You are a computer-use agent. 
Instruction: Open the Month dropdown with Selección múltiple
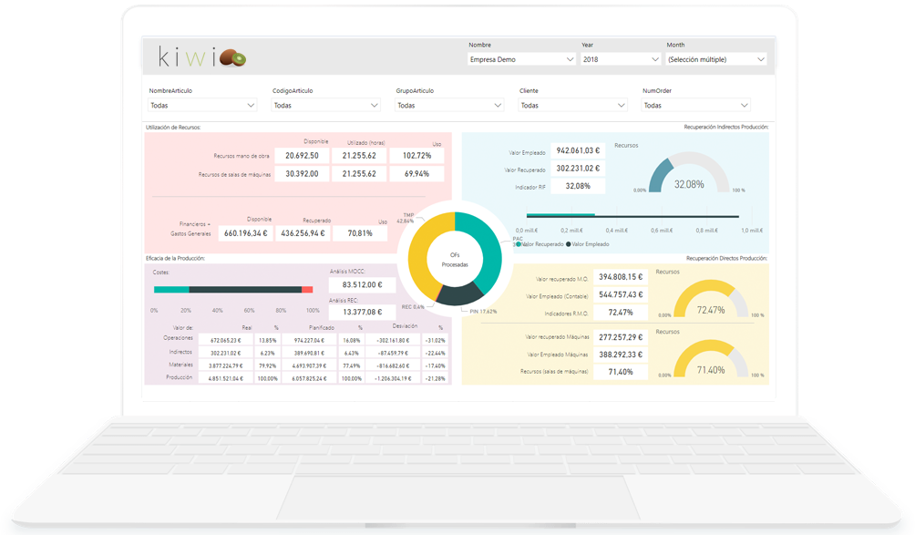click(x=716, y=59)
